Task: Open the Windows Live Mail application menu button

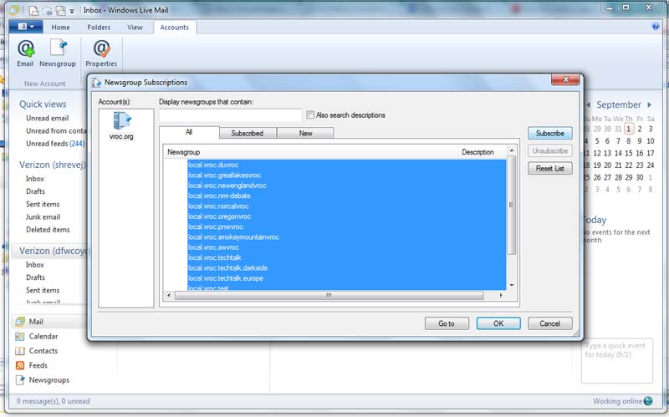Action: coord(26,27)
